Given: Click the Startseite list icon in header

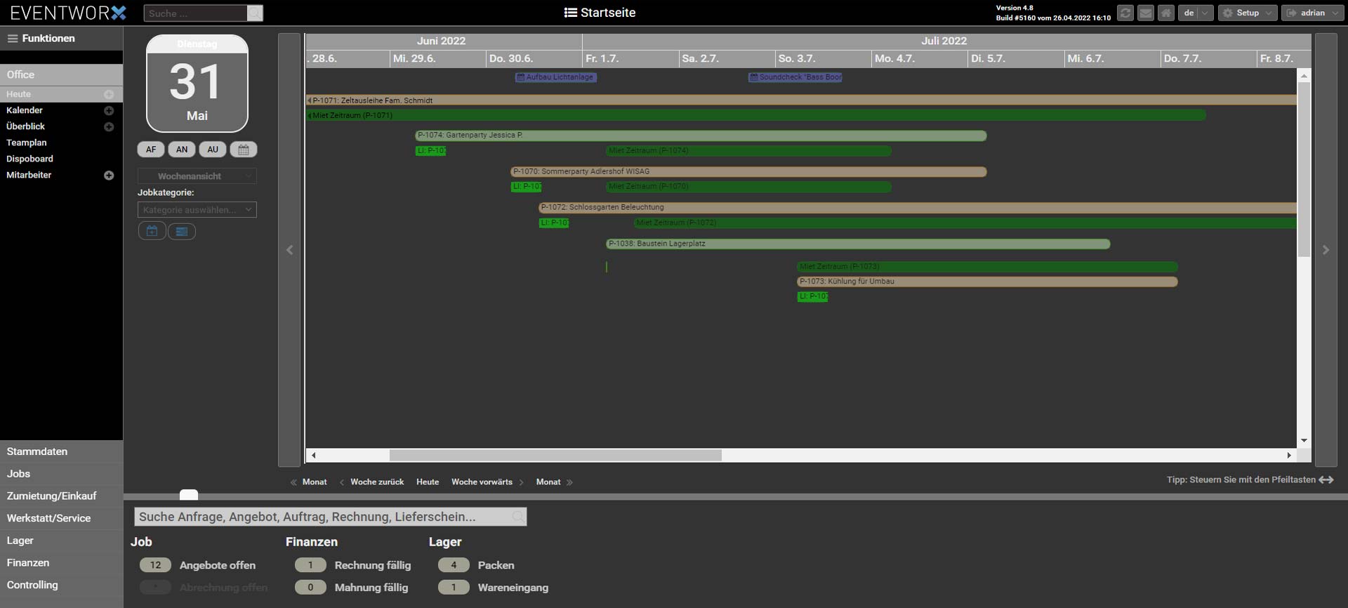Looking at the screenshot, I should point(571,13).
